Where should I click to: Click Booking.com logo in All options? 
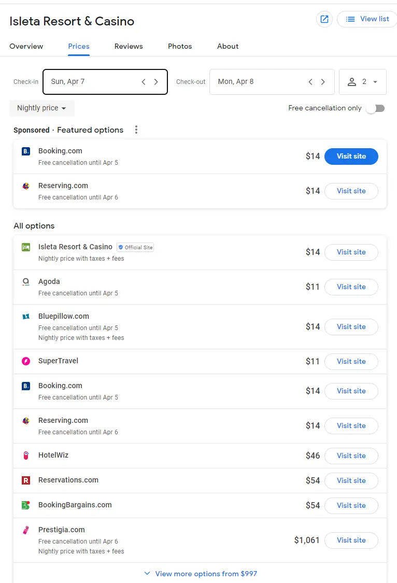pyautogui.click(x=26, y=386)
